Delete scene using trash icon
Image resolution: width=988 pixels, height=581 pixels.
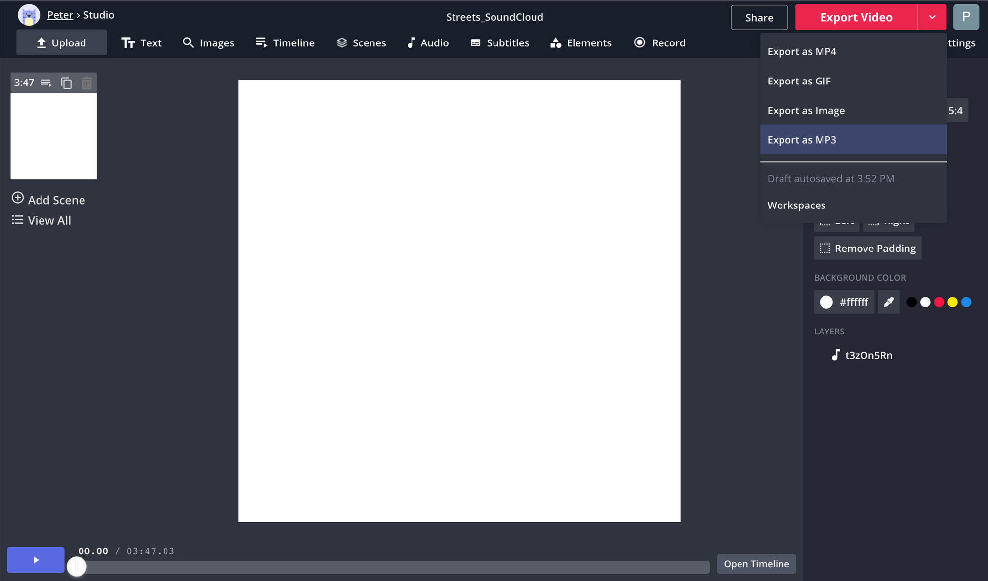(86, 83)
